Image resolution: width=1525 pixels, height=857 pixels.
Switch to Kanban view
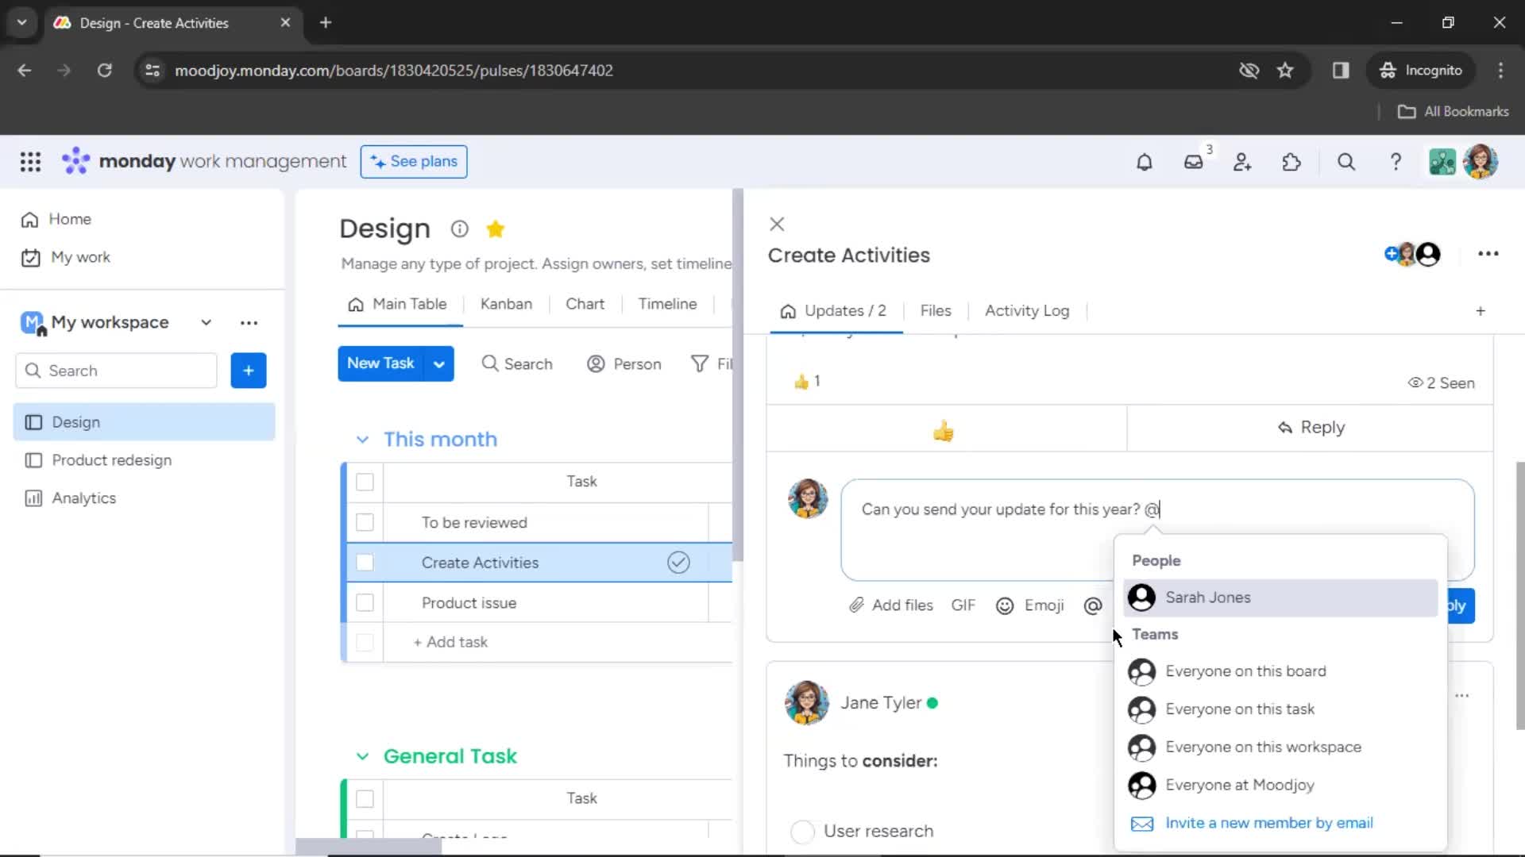tap(506, 305)
